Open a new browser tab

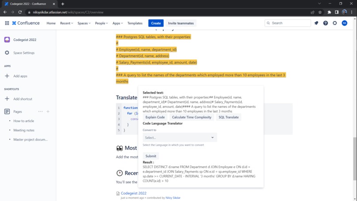[x=62, y=4]
